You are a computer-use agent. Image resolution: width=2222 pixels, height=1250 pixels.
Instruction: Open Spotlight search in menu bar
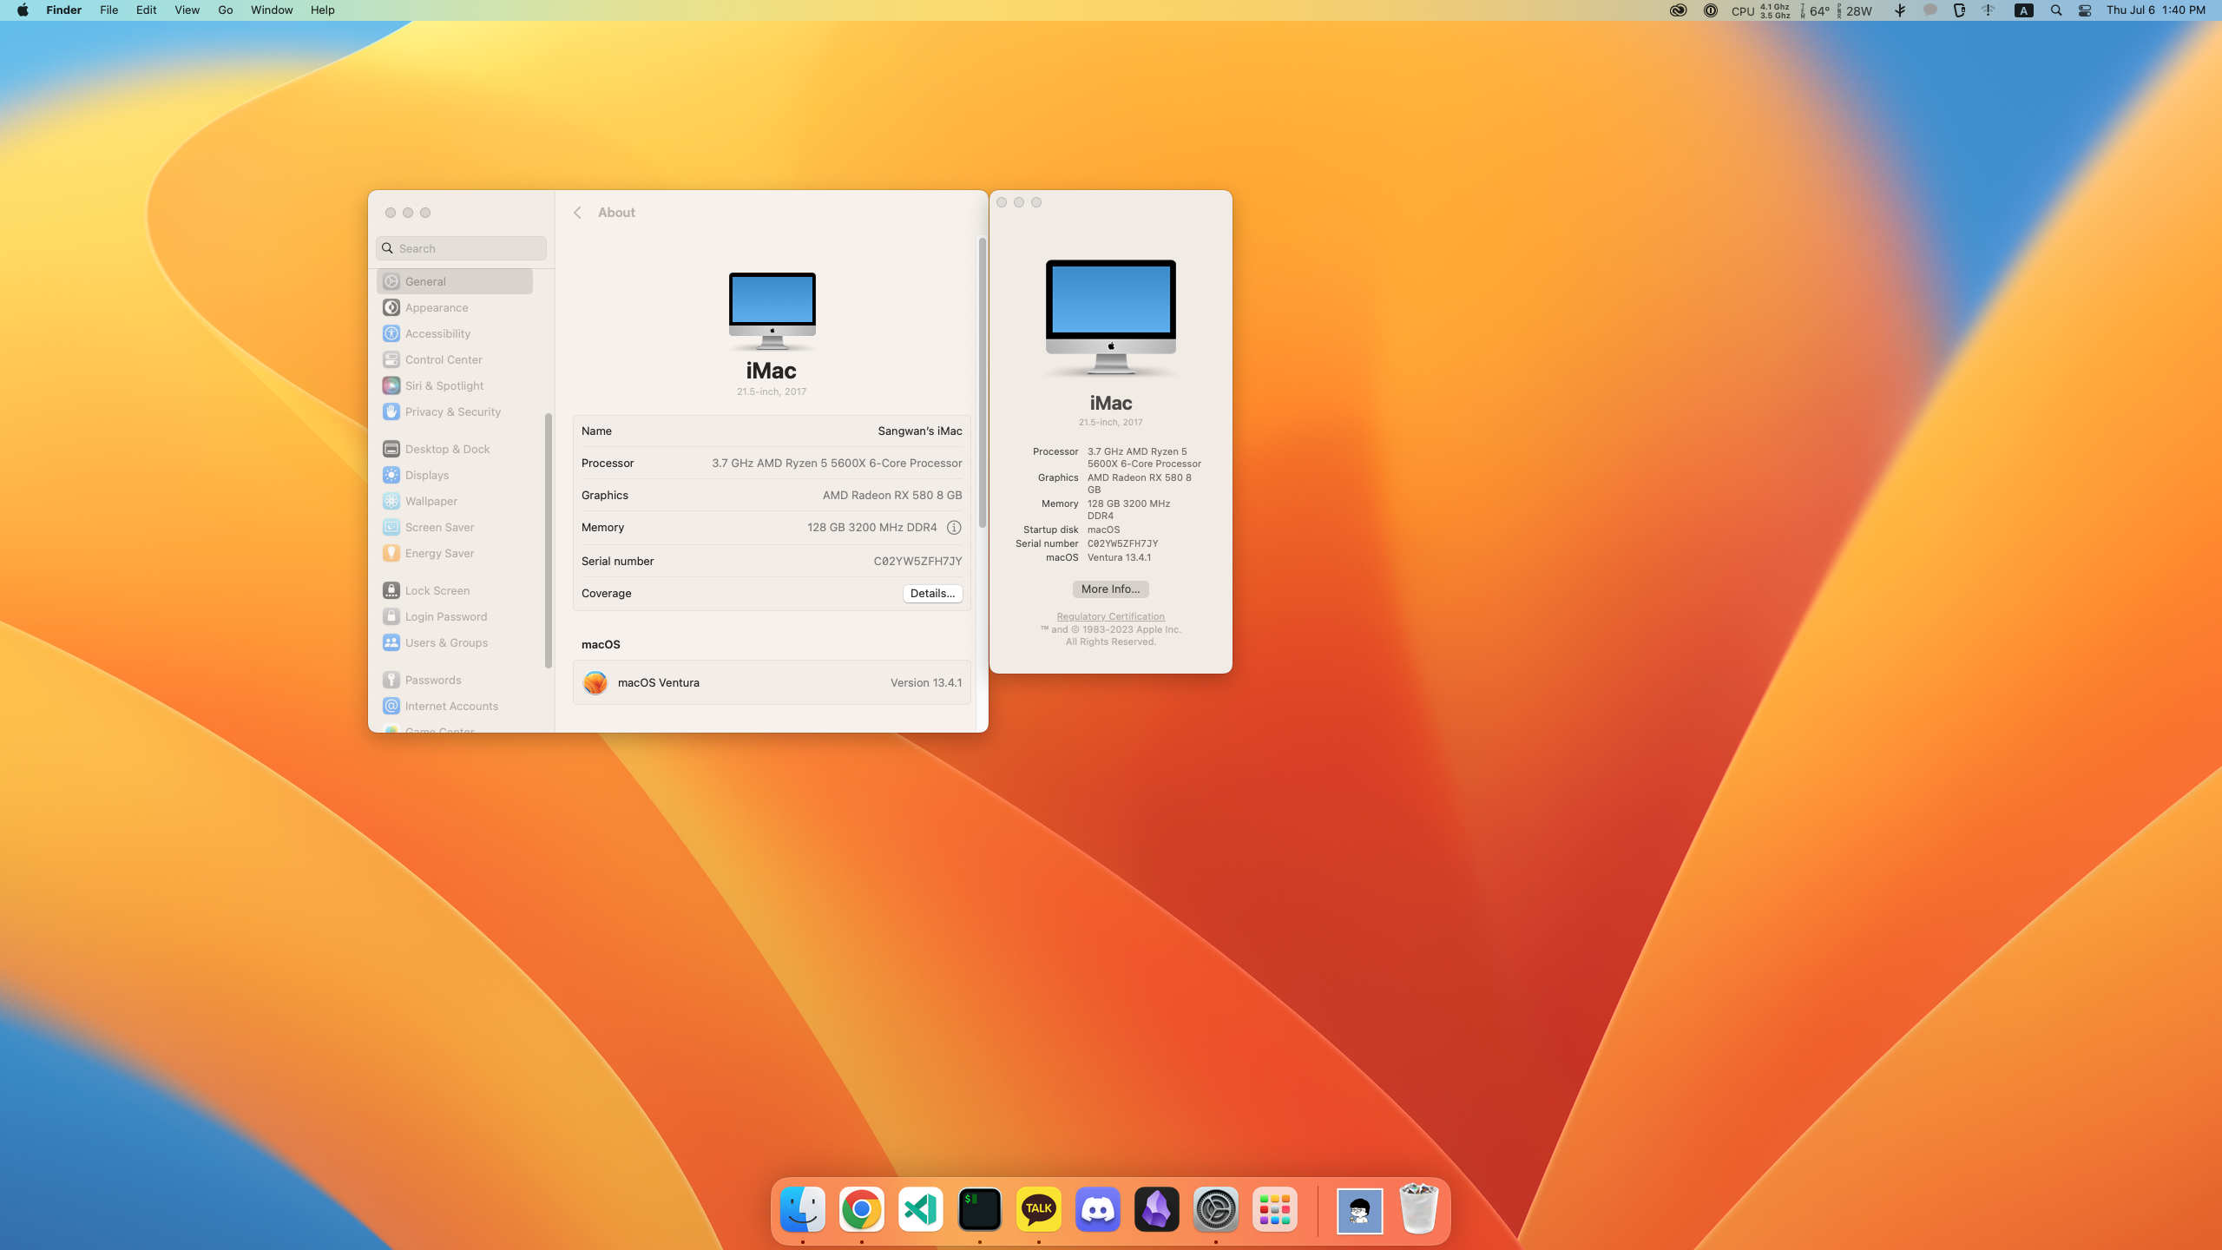[2056, 10]
